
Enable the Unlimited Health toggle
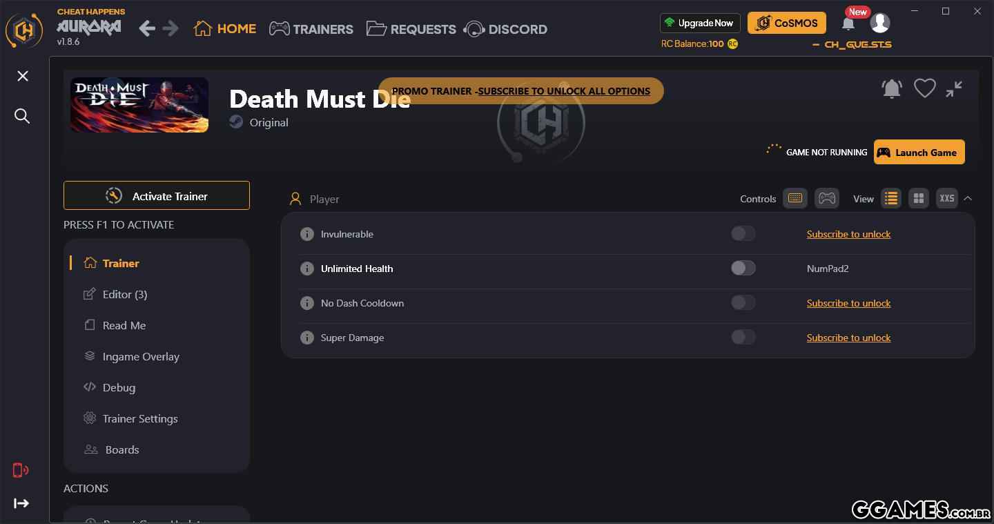pyautogui.click(x=743, y=269)
